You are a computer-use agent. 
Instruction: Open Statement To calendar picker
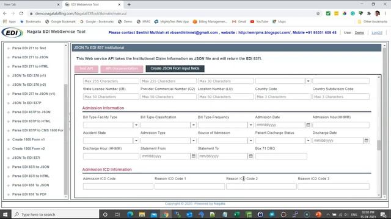[250, 156]
